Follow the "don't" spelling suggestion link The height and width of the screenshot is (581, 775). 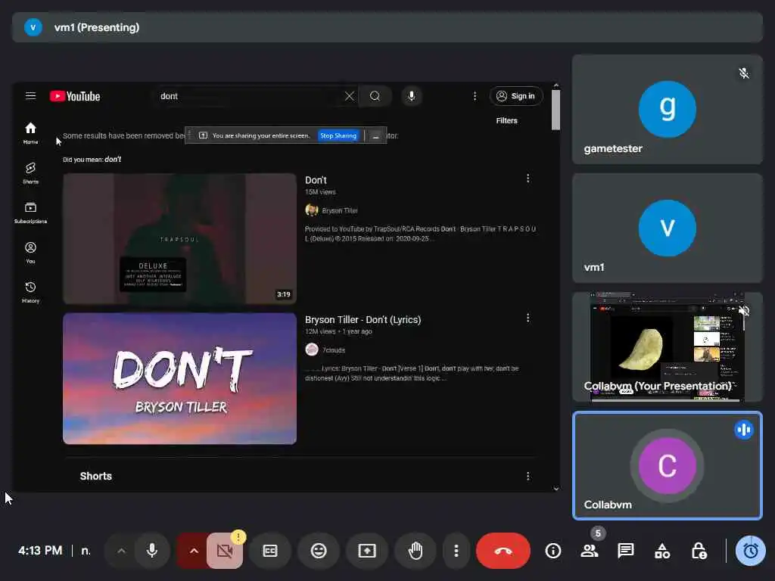(113, 159)
